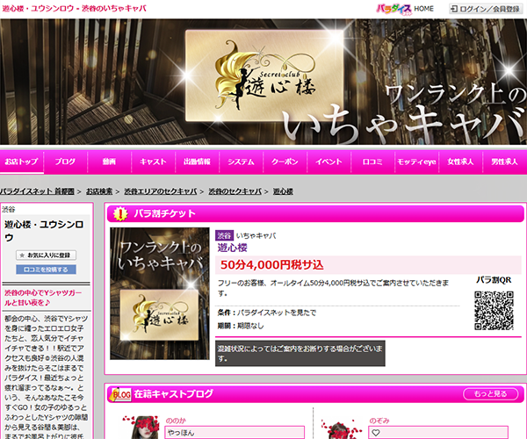Open 渋谷のセクキャバ breadcrumb link
This screenshot has height=439, width=527.
[235, 191]
